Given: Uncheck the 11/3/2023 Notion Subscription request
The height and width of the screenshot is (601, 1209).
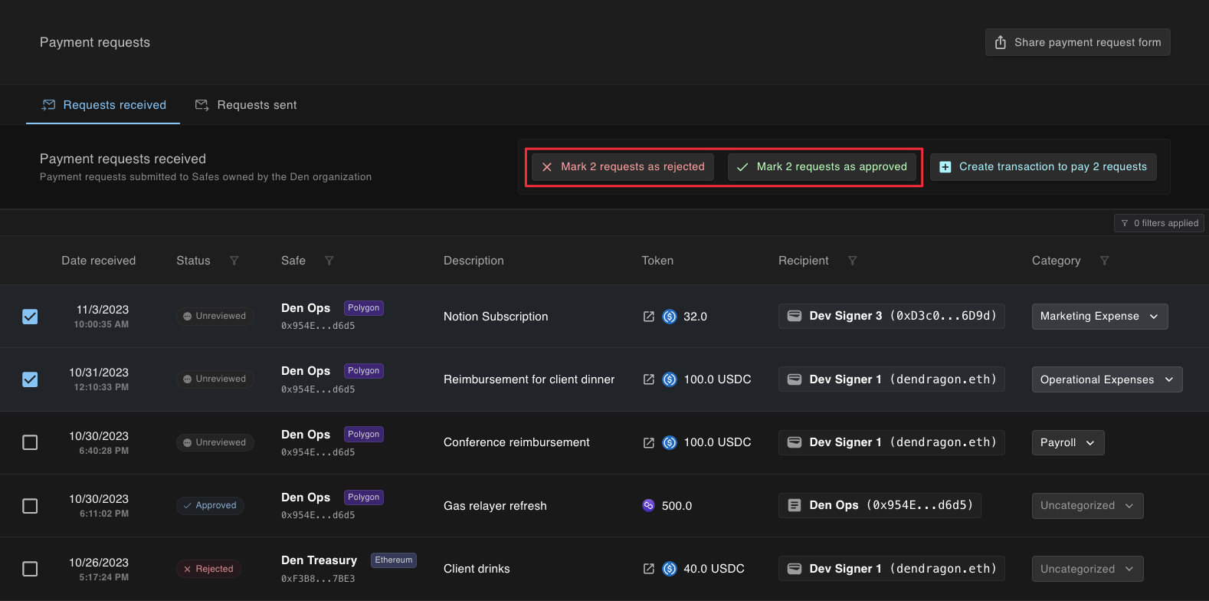Looking at the screenshot, I should coord(30,317).
